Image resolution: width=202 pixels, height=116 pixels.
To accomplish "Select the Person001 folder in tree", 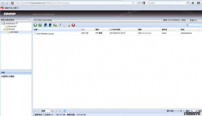I will [12, 26].
